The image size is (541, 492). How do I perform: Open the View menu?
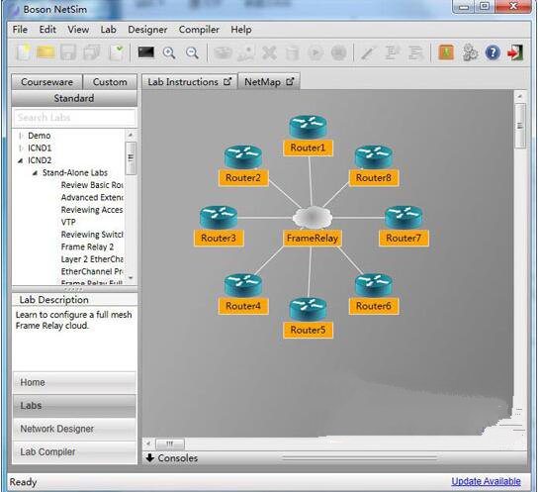point(78,30)
